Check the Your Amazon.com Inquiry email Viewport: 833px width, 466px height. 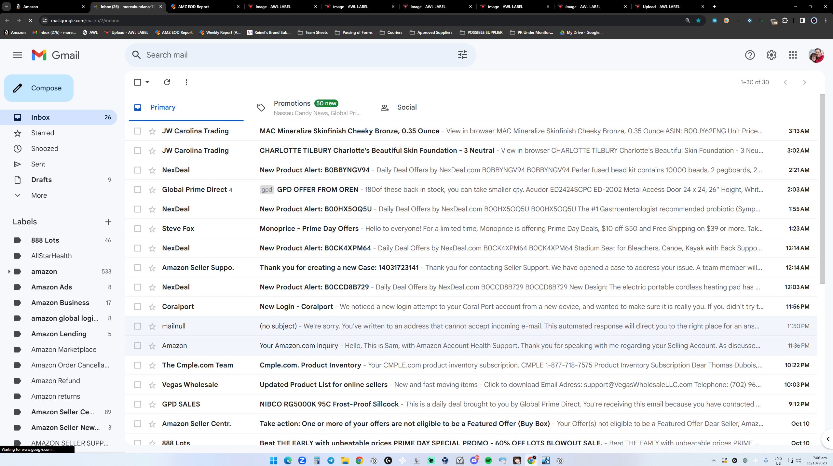coord(138,346)
